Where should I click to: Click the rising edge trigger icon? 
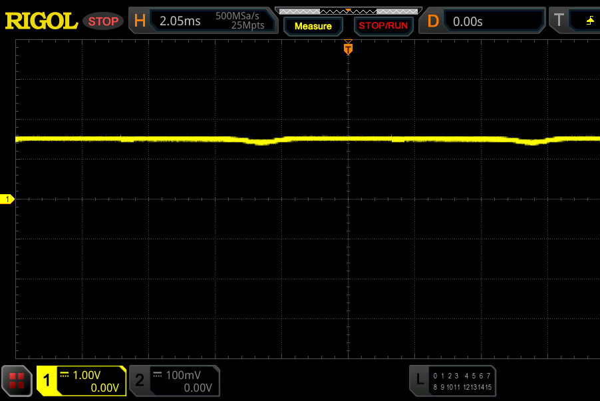(x=590, y=21)
